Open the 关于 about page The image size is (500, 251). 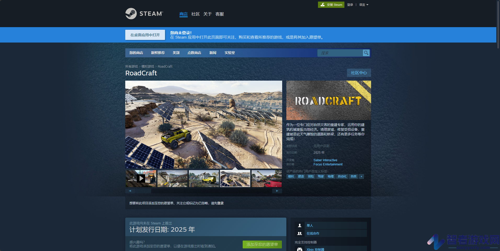click(208, 14)
